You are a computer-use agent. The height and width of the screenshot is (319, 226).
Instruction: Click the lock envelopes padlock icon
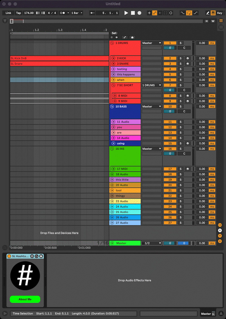pyautogui.click(x=132, y=37)
